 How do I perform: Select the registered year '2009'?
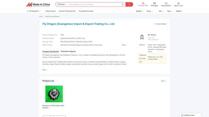point(62,35)
